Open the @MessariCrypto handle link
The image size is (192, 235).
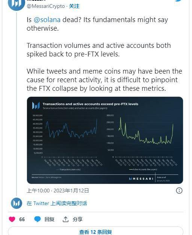click(46, 6)
